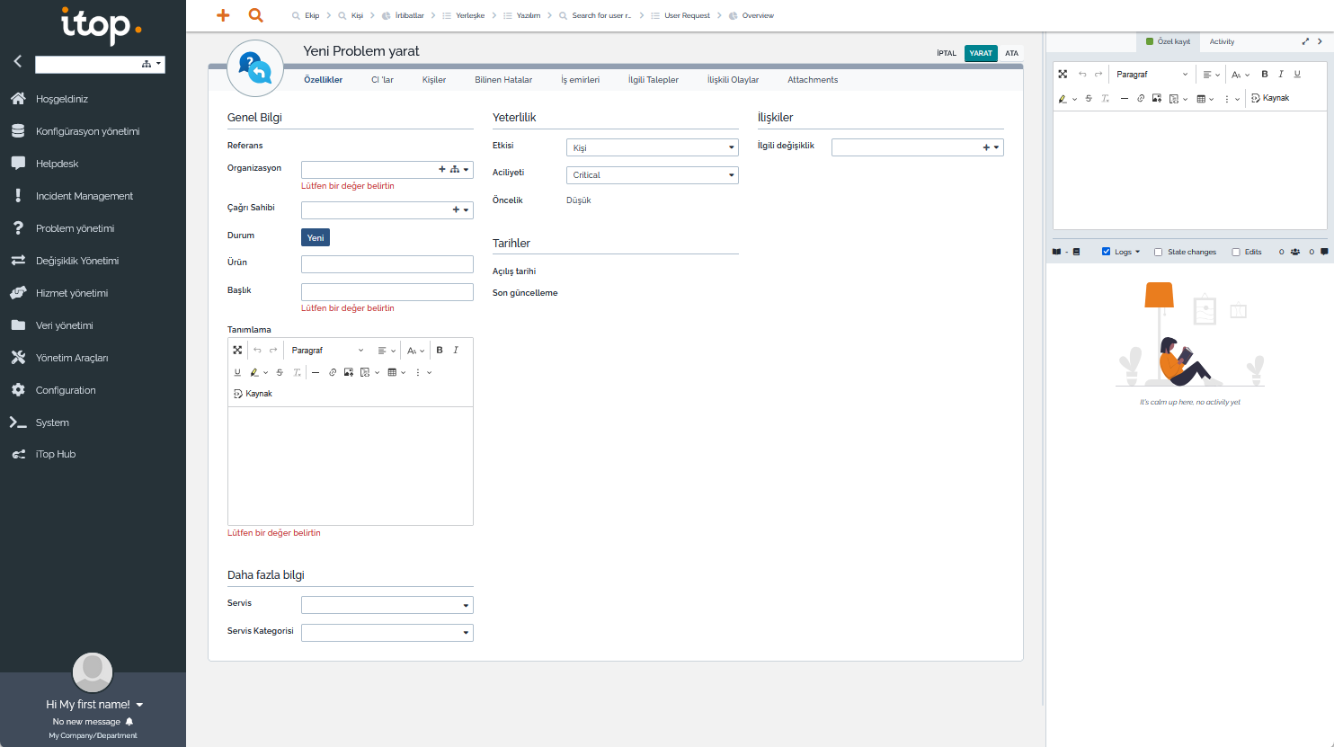Insert a link in the Tanımlama editor
Viewport: 1334px width, 747px height.
coord(332,372)
